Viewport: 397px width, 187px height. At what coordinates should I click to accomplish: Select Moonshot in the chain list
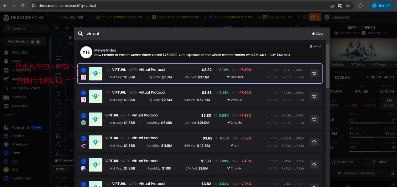click(x=20, y=127)
